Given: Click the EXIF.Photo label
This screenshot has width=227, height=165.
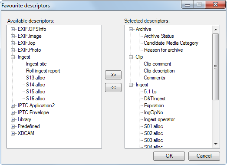Looking at the screenshot, I should [30, 50].
